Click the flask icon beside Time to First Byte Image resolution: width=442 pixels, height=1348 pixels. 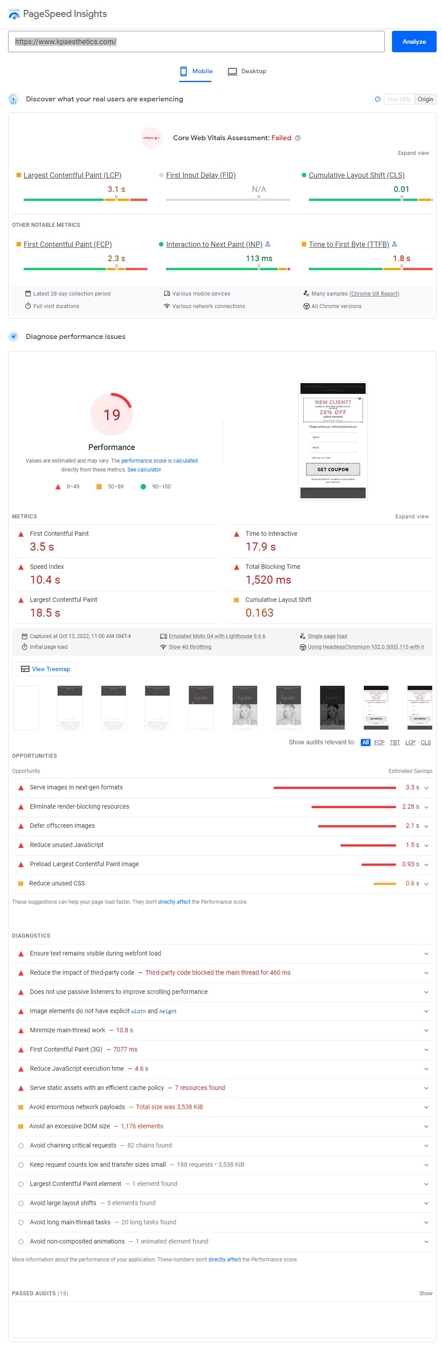394,244
